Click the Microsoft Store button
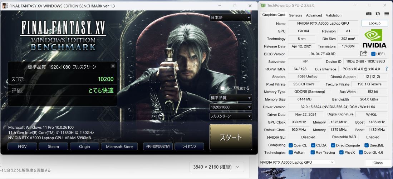The height and width of the screenshot is (179, 393). [x=119, y=146]
